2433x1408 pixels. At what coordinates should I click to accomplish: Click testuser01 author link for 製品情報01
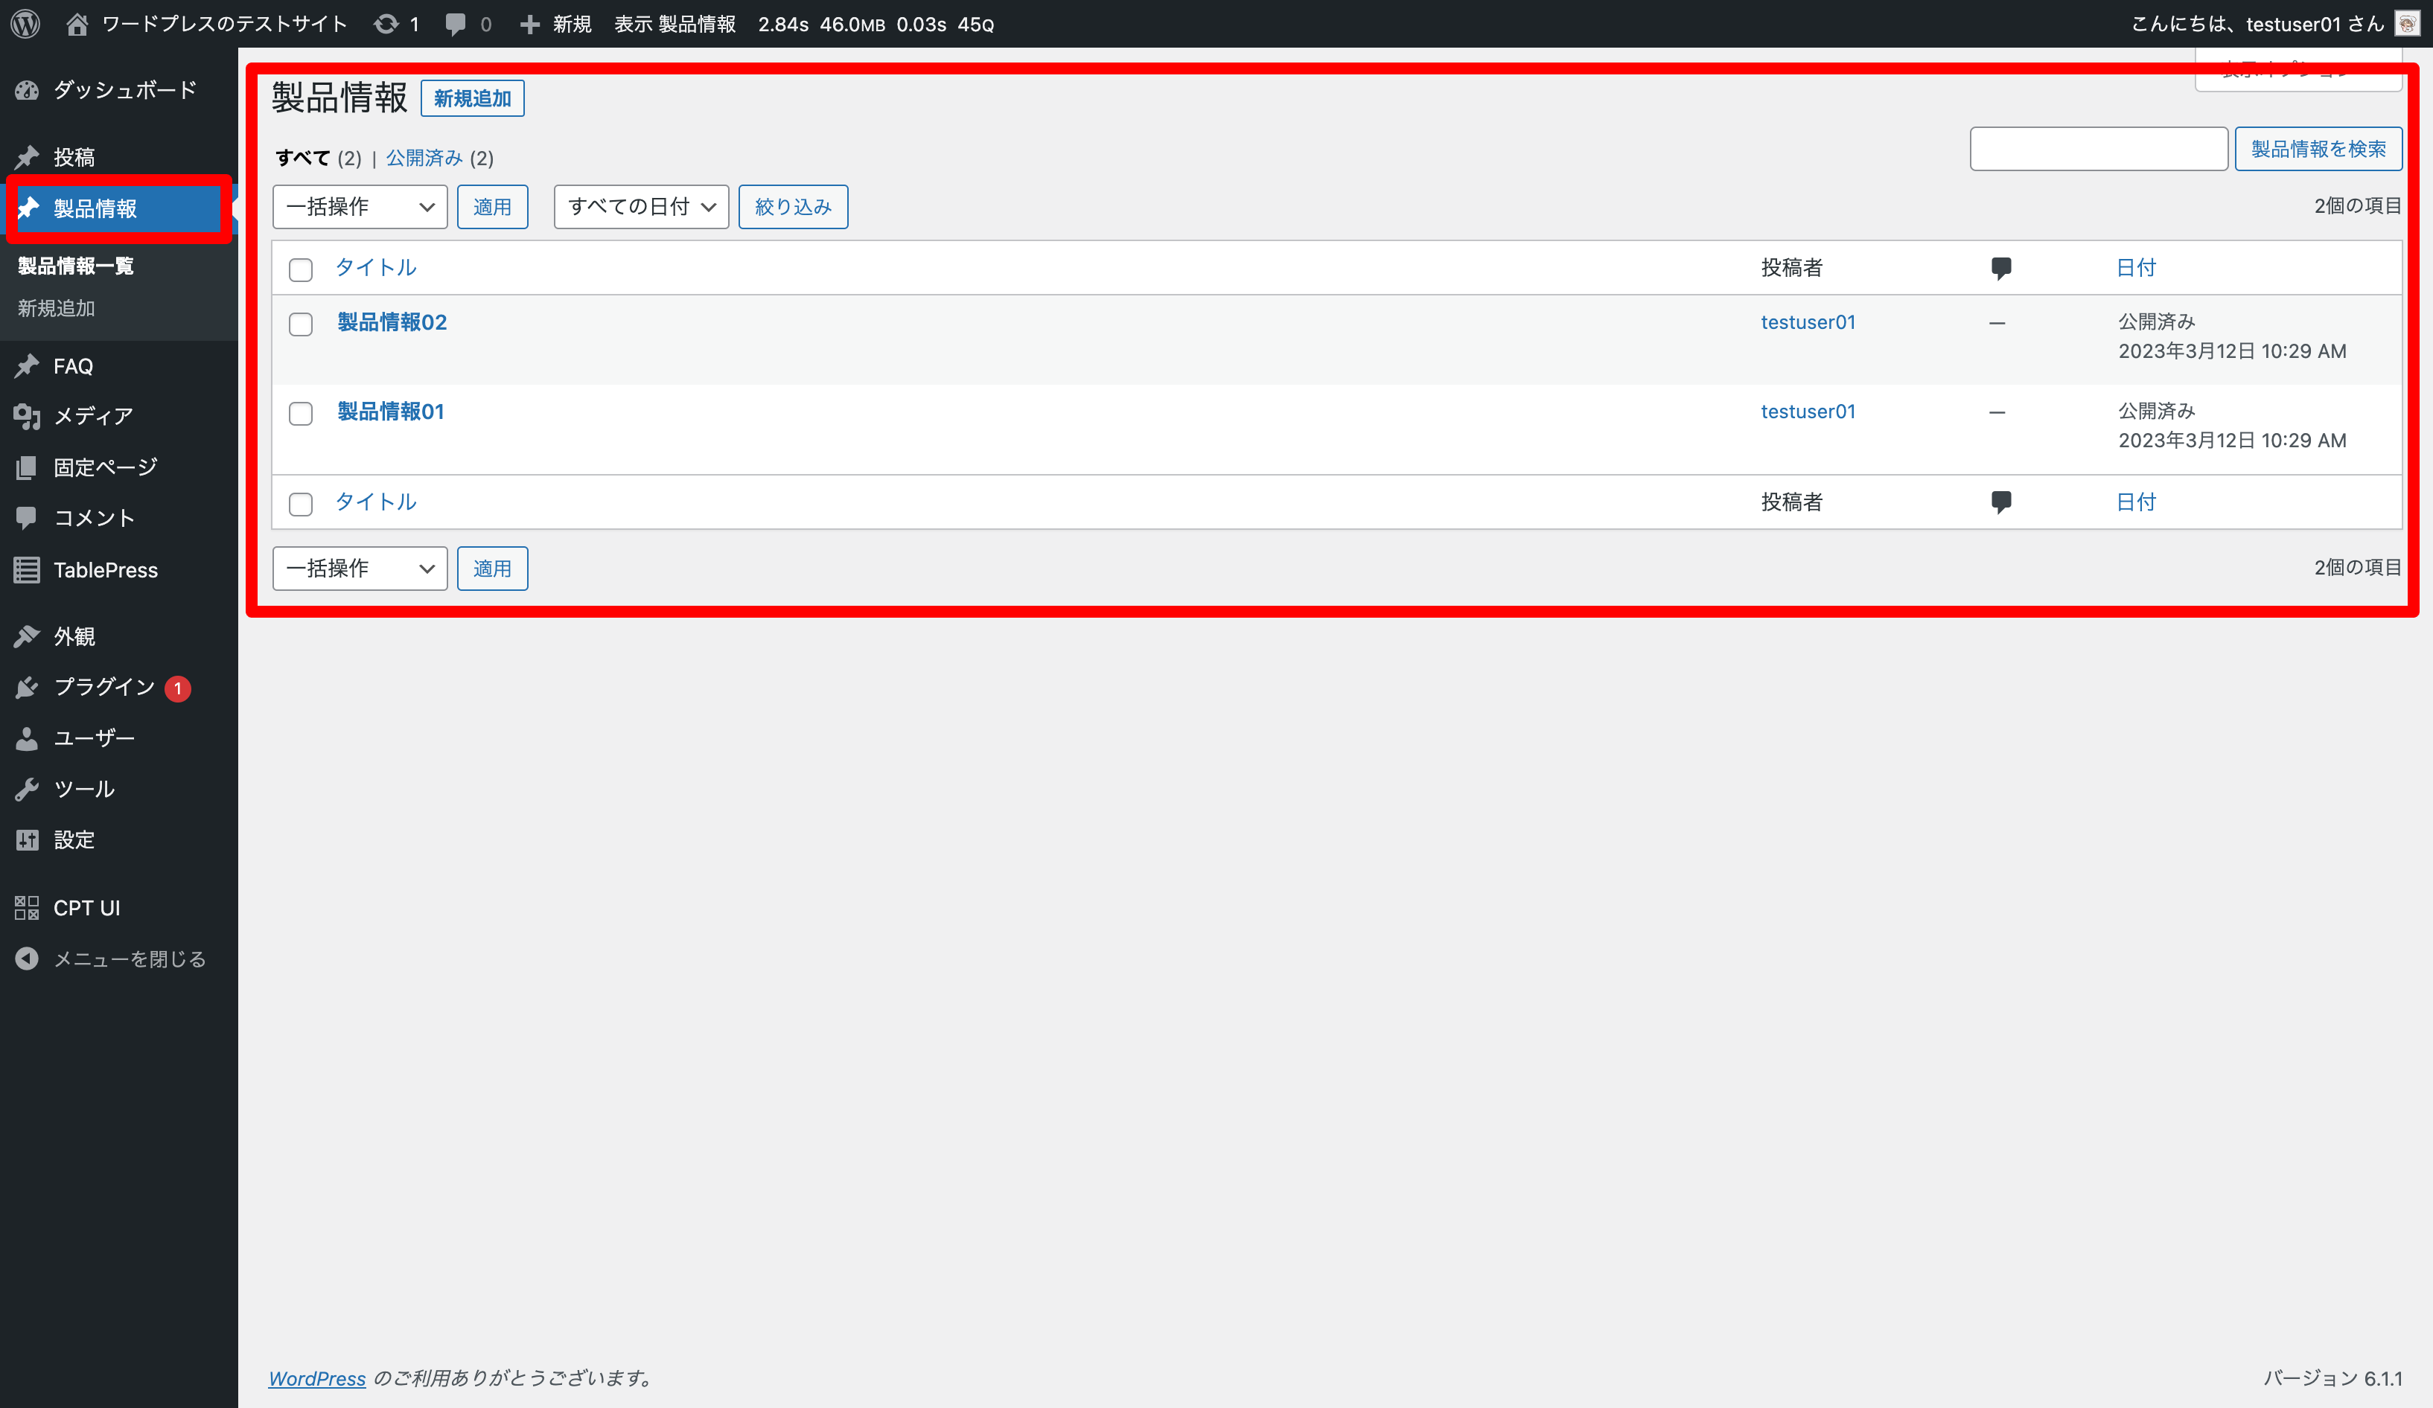click(x=1808, y=411)
